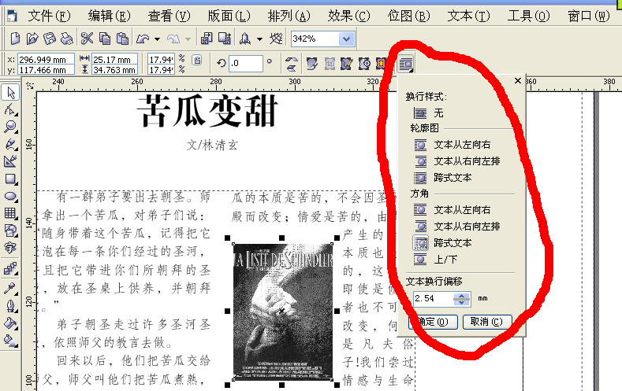Open the zoom level 342% dropdown arrow

(x=346, y=39)
